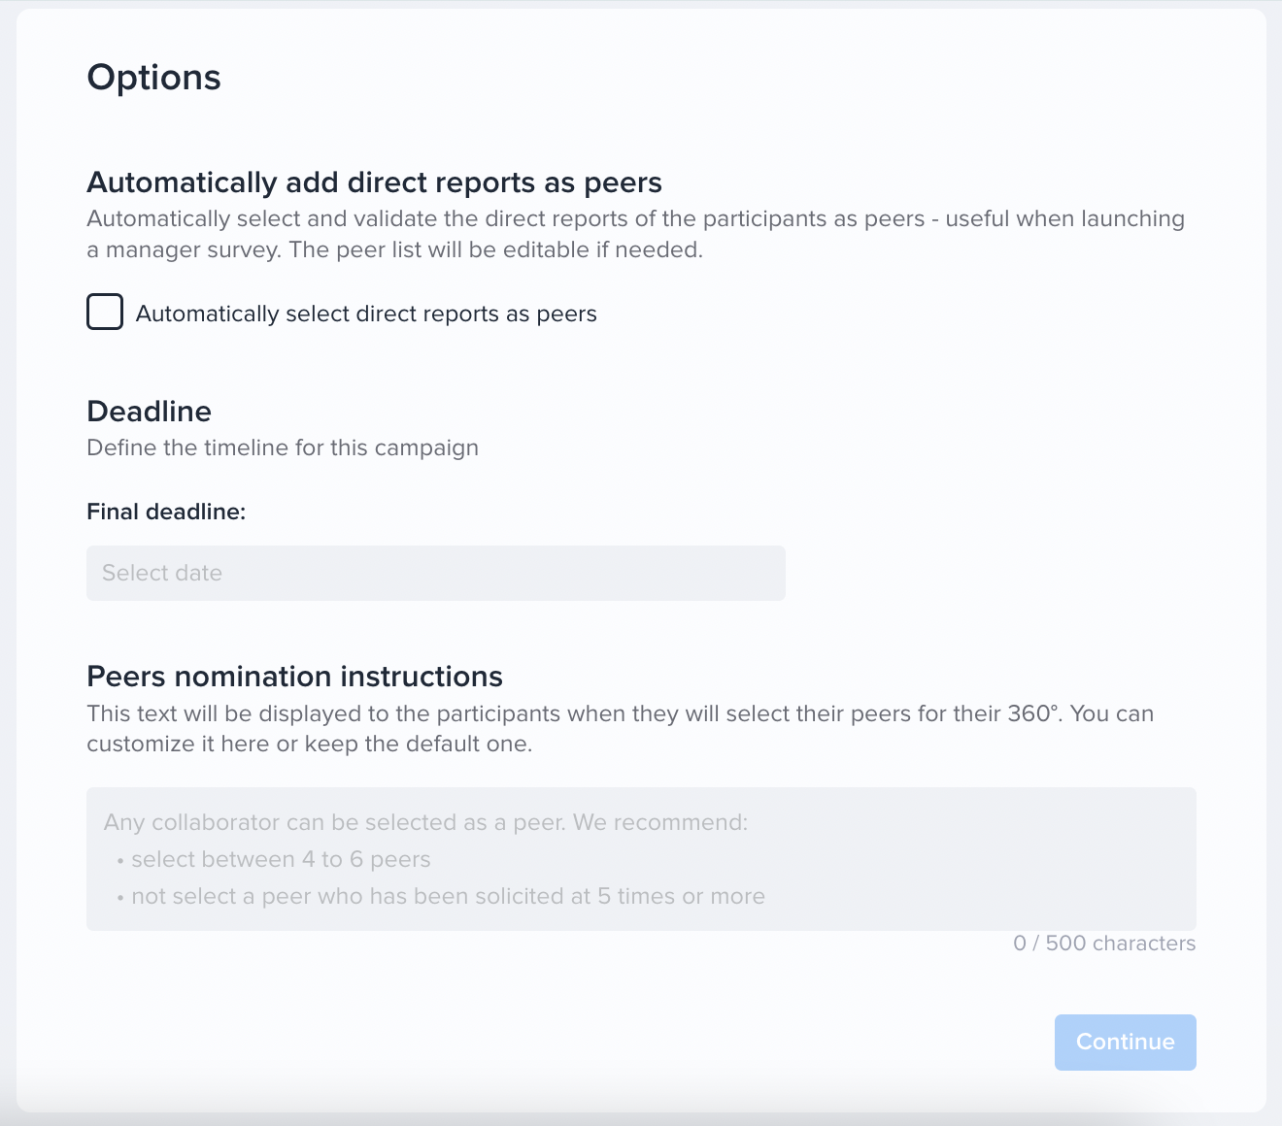
Task: Click the description mentioning a manager survey
Action: point(635,234)
